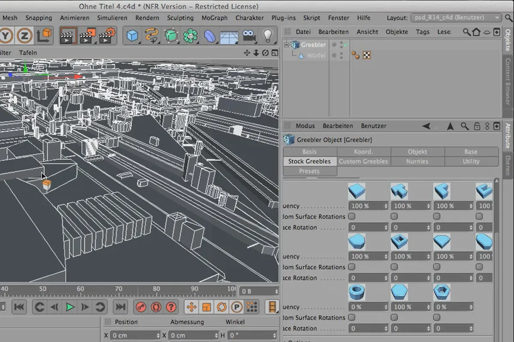Tick the surface rotations checkbox under the hollow square greeble
Image resolution: width=514 pixels, height=342 pixels.
394,267
